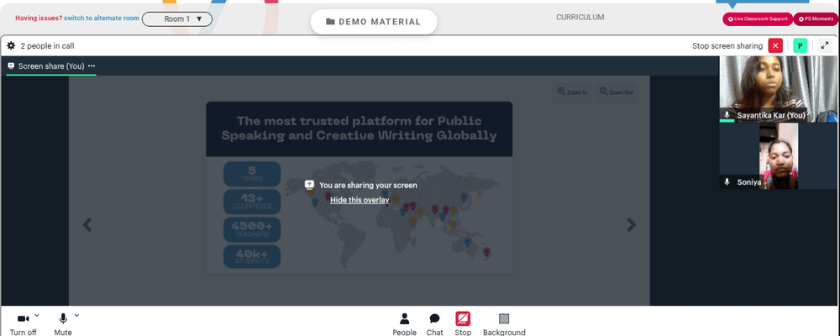Open Background effects option
This screenshot has height=336, width=840.
click(x=504, y=325)
